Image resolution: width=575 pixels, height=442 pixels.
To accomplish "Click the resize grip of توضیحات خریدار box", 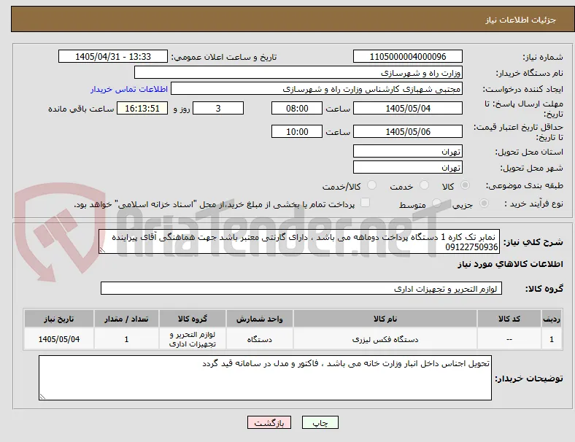I will pyautogui.click(x=42, y=396).
